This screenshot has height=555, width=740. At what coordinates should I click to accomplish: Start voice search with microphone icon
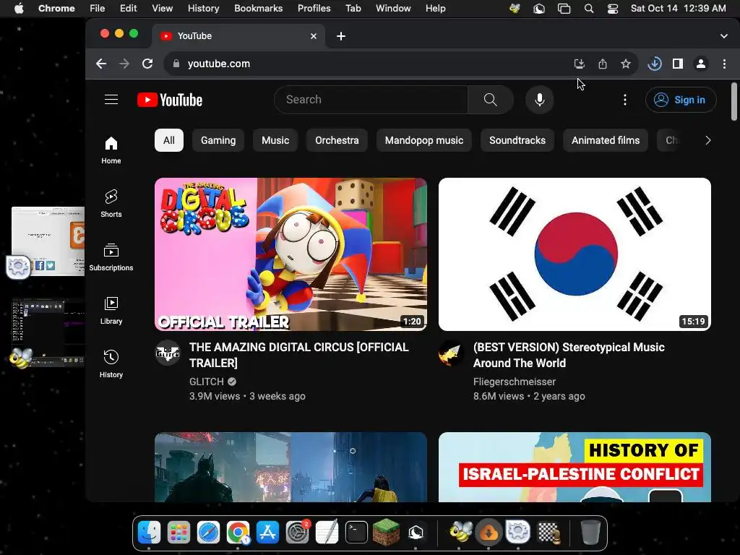tap(539, 100)
